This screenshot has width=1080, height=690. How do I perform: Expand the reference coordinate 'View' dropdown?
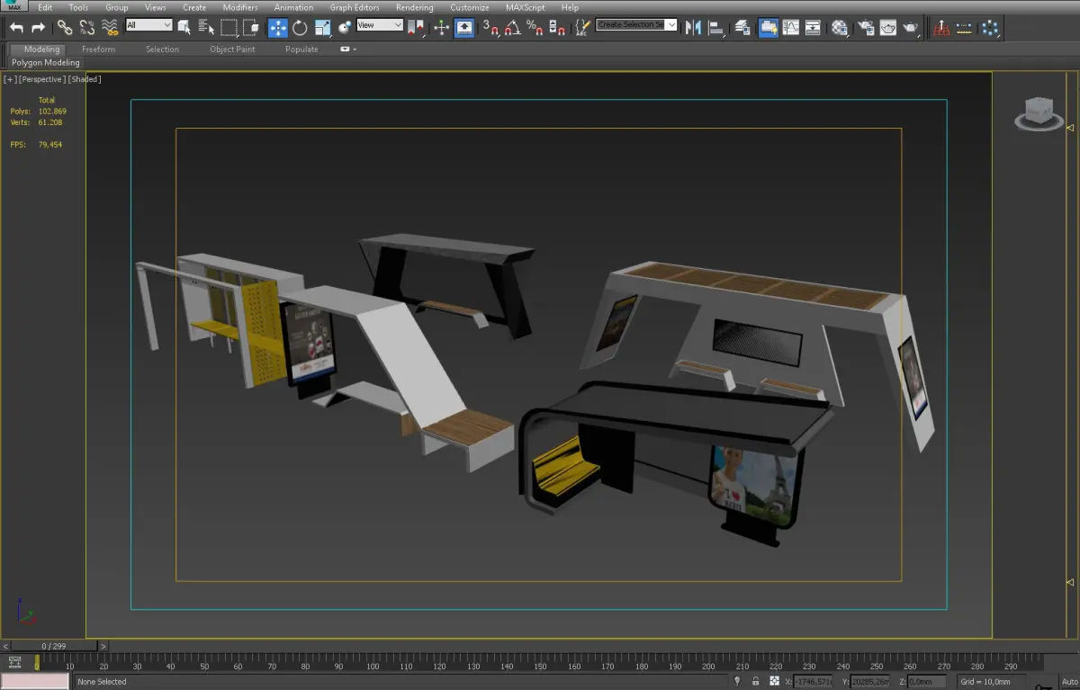point(380,25)
